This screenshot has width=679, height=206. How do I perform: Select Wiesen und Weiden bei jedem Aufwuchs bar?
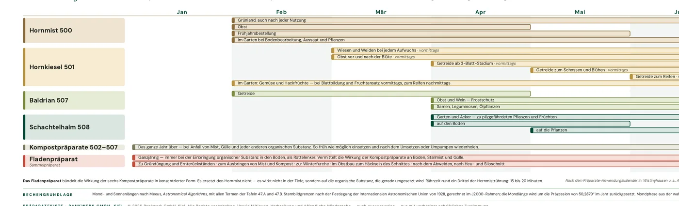[505, 50]
